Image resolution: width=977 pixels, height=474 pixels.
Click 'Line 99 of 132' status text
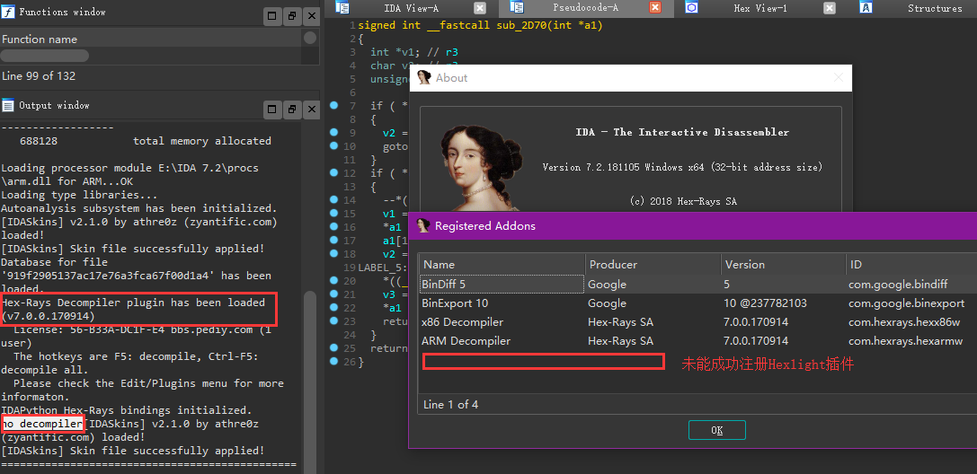coord(39,76)
